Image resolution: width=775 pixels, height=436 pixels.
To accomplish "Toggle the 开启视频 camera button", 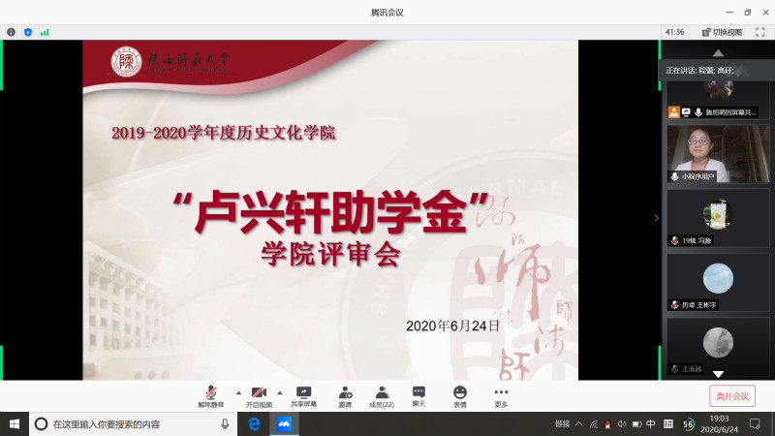I will tap(257, 392).
